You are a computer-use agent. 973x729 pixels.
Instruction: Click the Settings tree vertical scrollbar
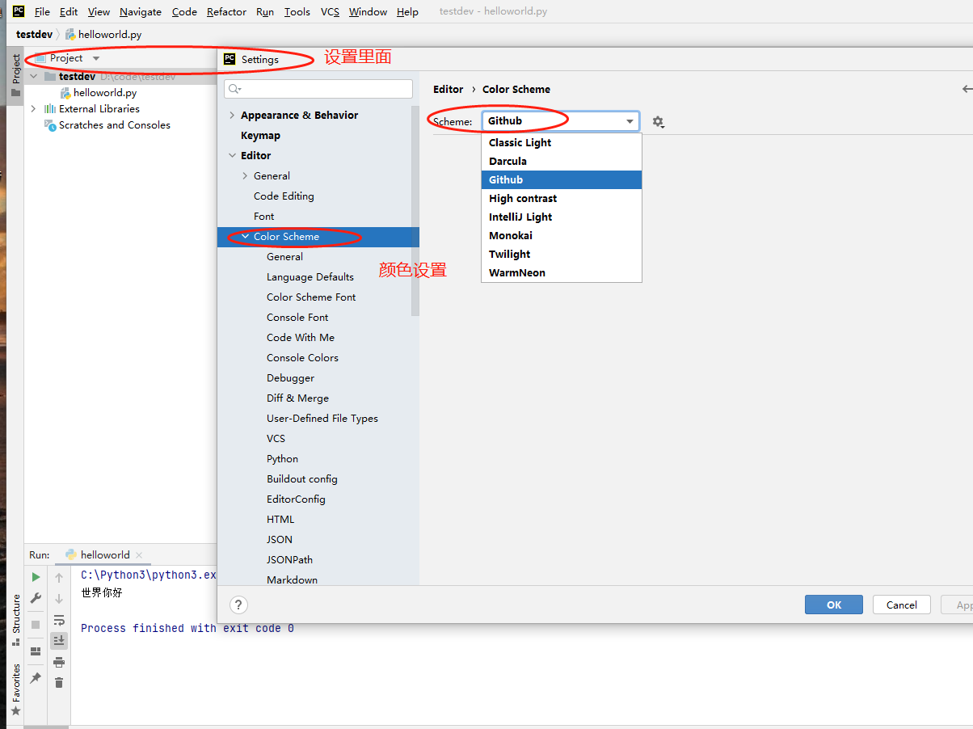pos(415,210)
